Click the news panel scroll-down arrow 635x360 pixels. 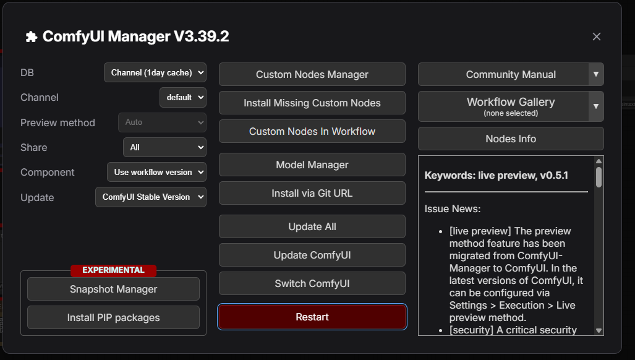pyautogui.click(x=599, y=330)
